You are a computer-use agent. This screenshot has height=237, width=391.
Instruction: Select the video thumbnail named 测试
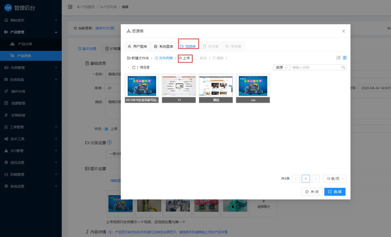216,88
